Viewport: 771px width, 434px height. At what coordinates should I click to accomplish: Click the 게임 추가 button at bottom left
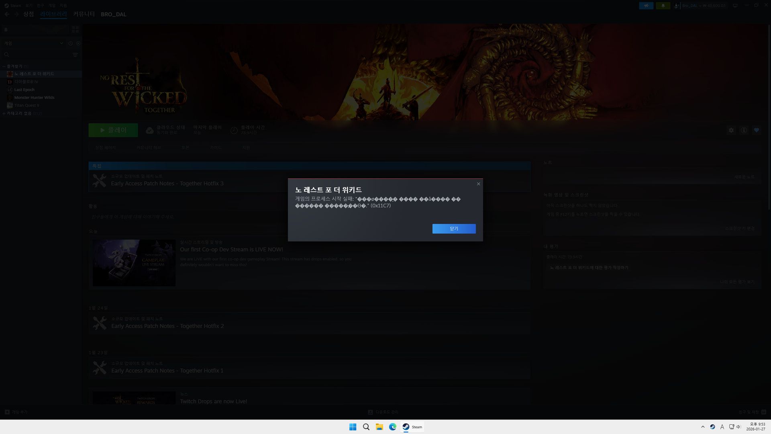tap(16, 412)
